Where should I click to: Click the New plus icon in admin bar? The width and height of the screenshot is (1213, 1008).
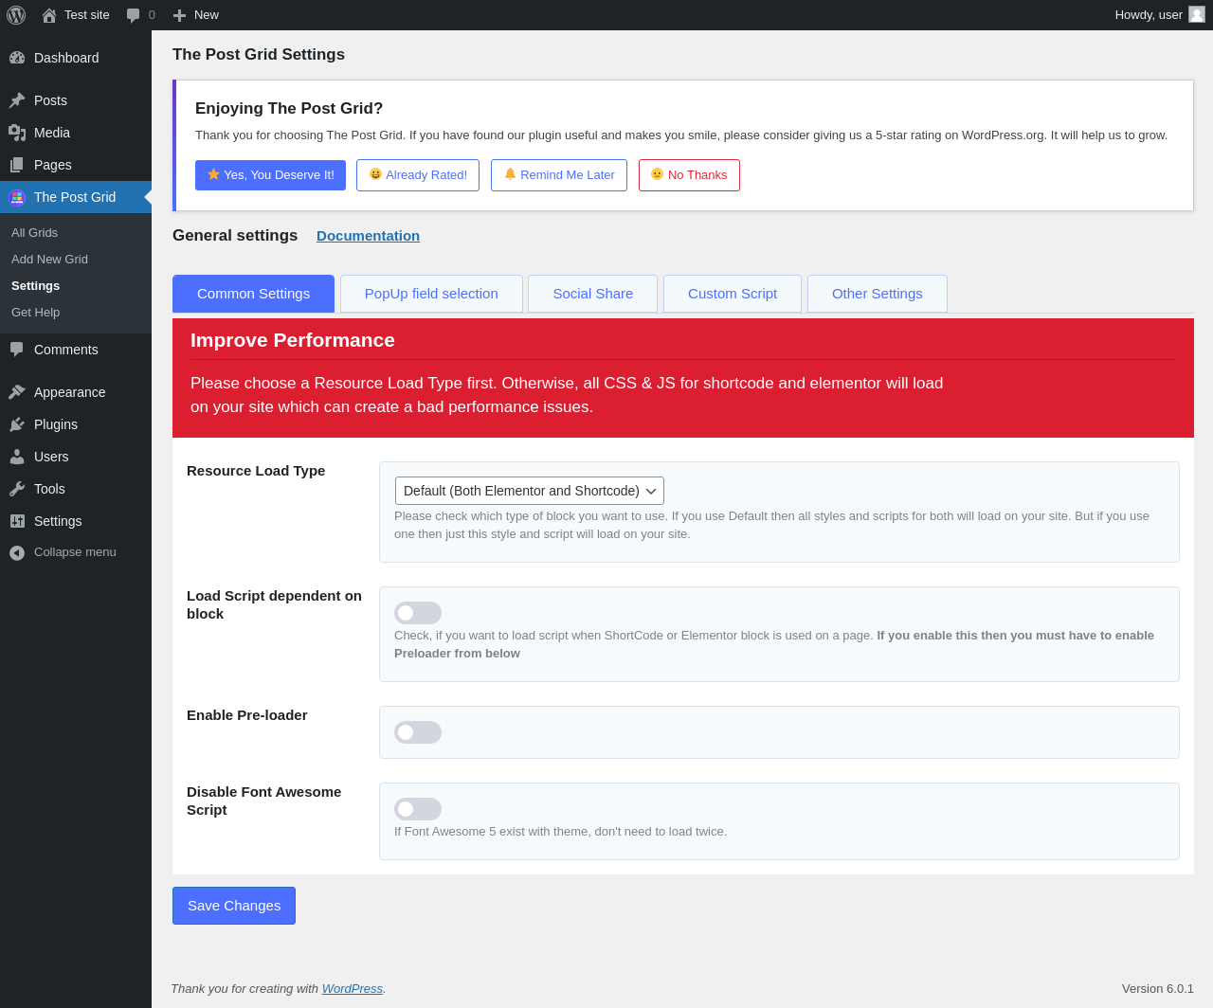click(179, 15)
